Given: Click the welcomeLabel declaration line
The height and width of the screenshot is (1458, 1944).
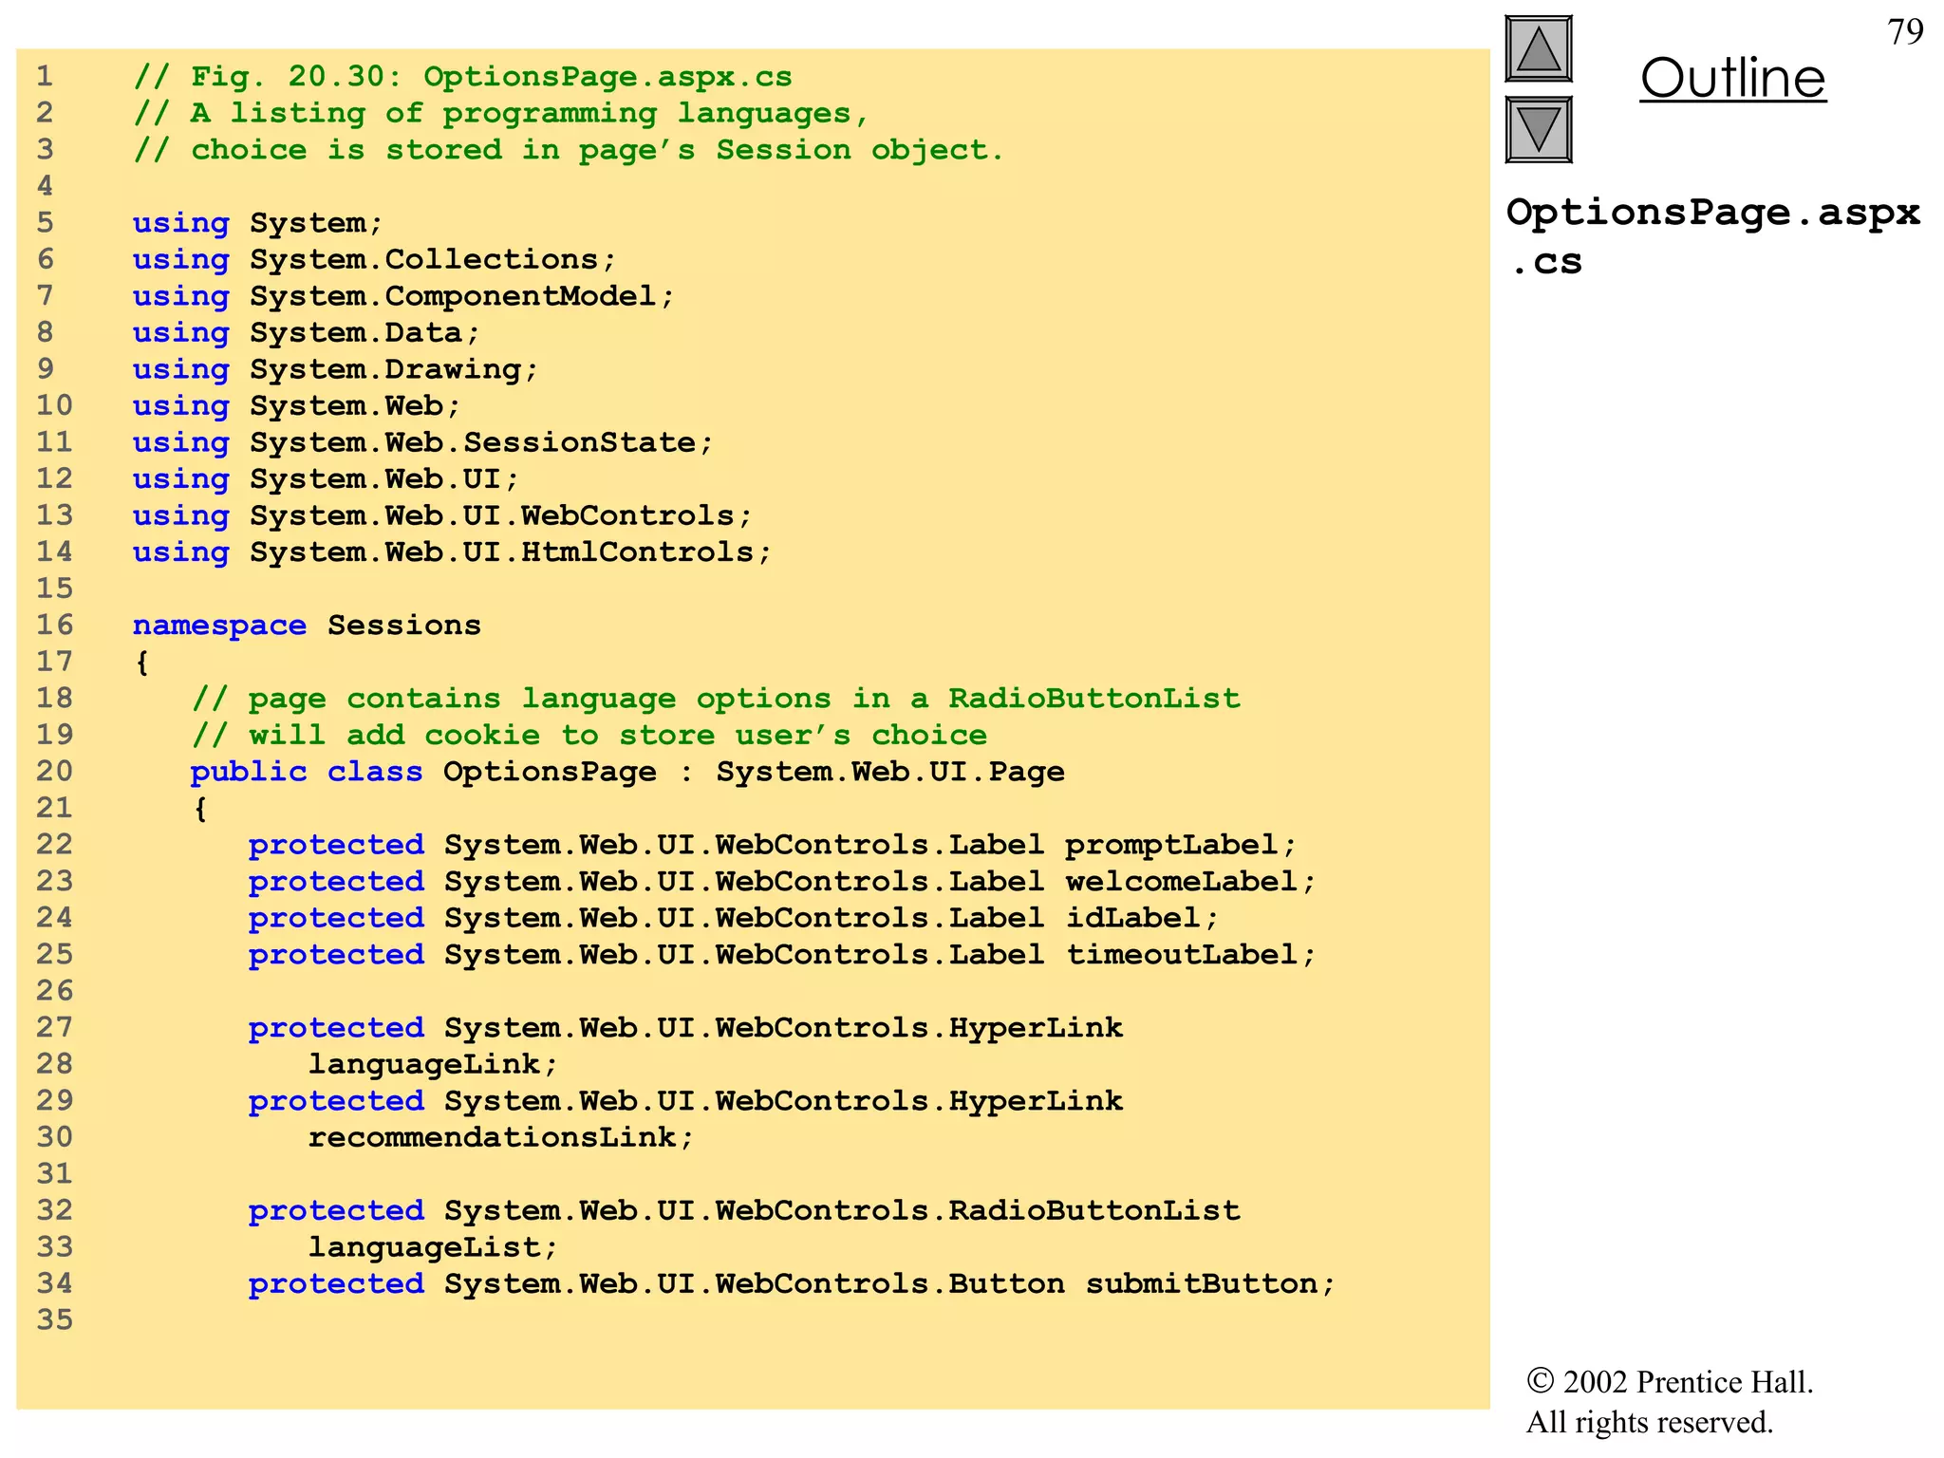Looking at the screenshot, I should coord(782,882).
